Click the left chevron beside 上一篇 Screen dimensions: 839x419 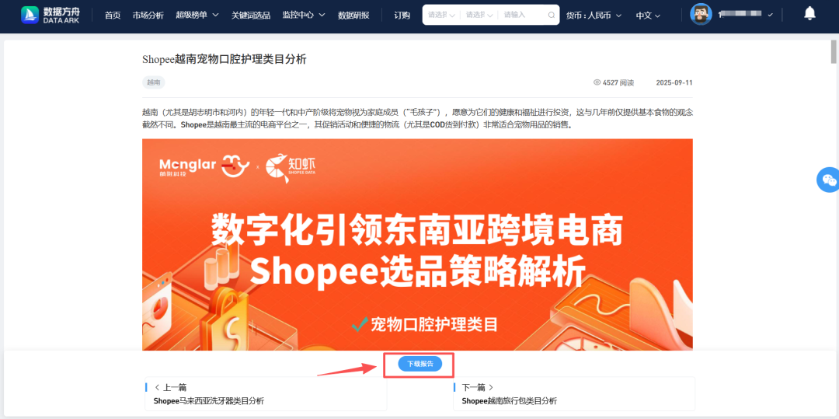click(157, 387)
